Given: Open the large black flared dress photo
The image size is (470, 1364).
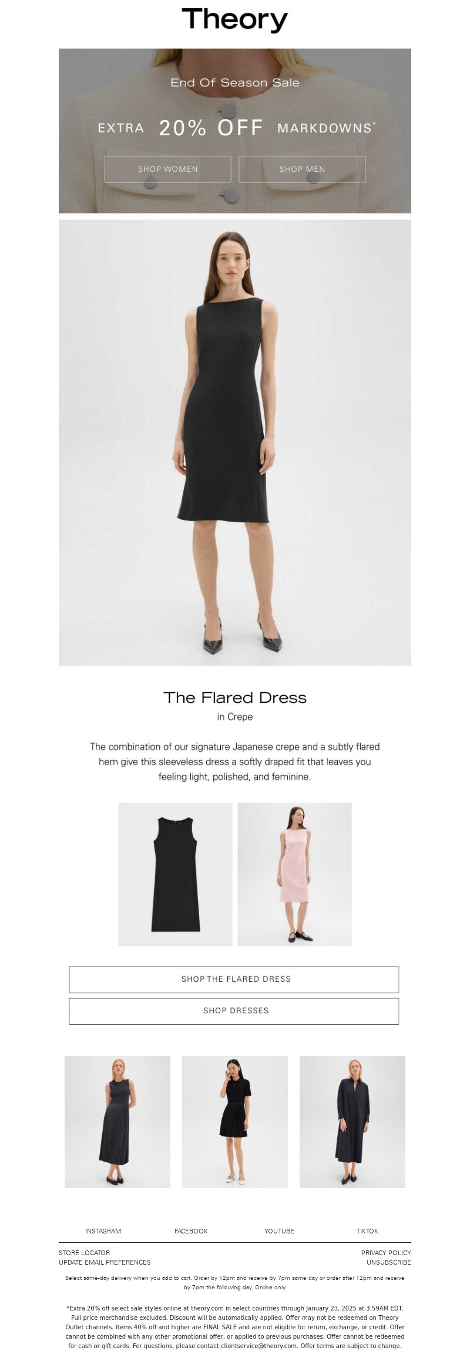Looking at the screenshot, I should click(x=235, y=442).
